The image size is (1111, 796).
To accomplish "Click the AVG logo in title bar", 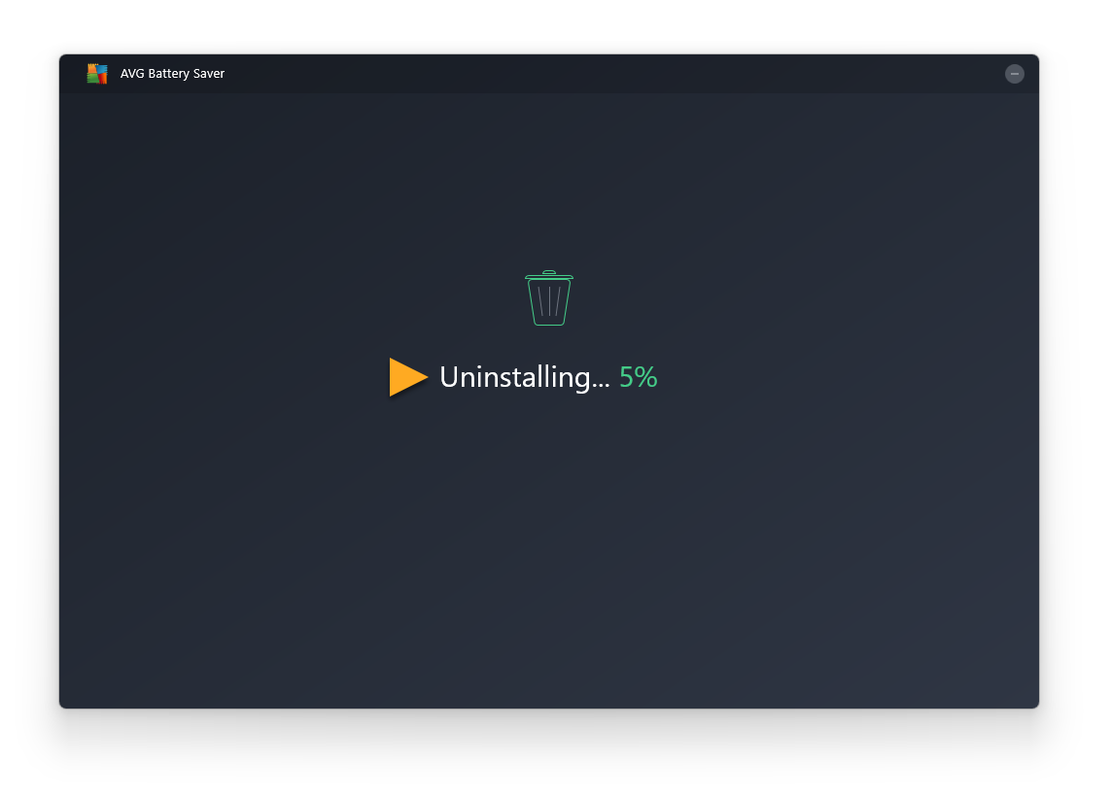I will pos(96,74).
